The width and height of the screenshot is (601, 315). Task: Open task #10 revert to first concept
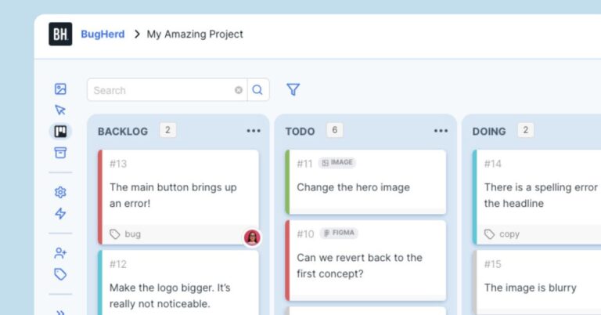tap(365, 260)
